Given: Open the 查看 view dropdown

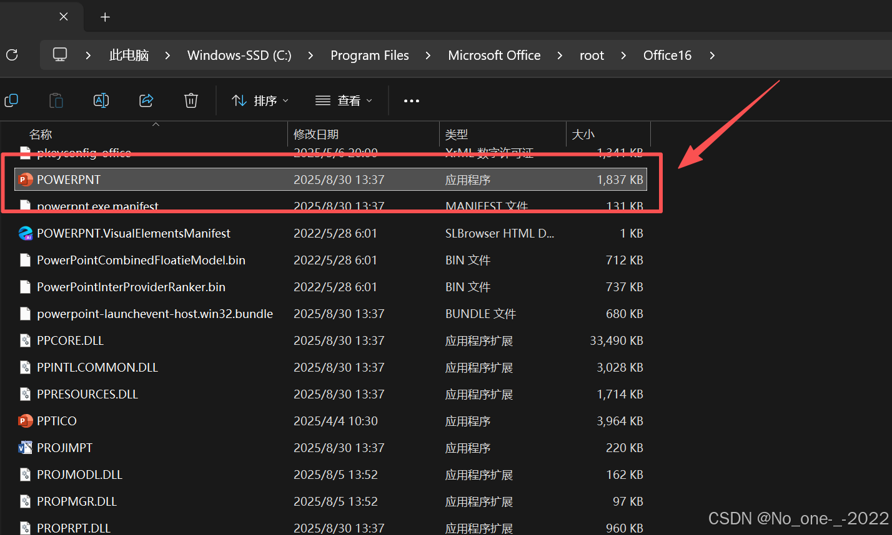Looking at the screenshot, I should pos(344,100).
